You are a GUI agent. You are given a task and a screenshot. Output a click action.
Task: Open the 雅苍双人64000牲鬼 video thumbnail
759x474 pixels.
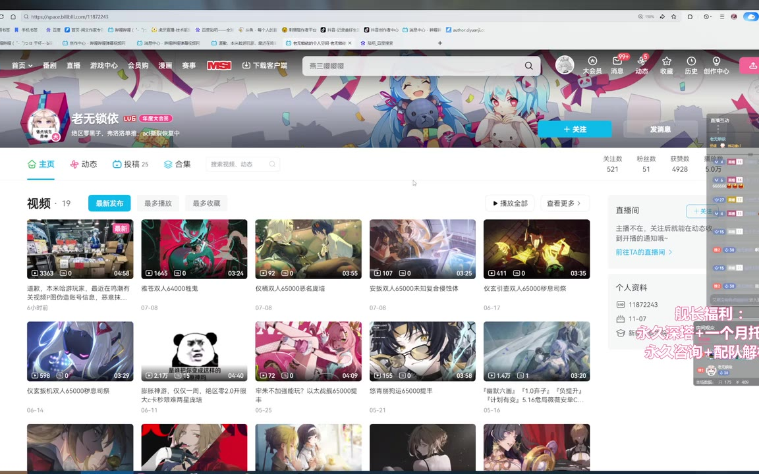(194, 249)
